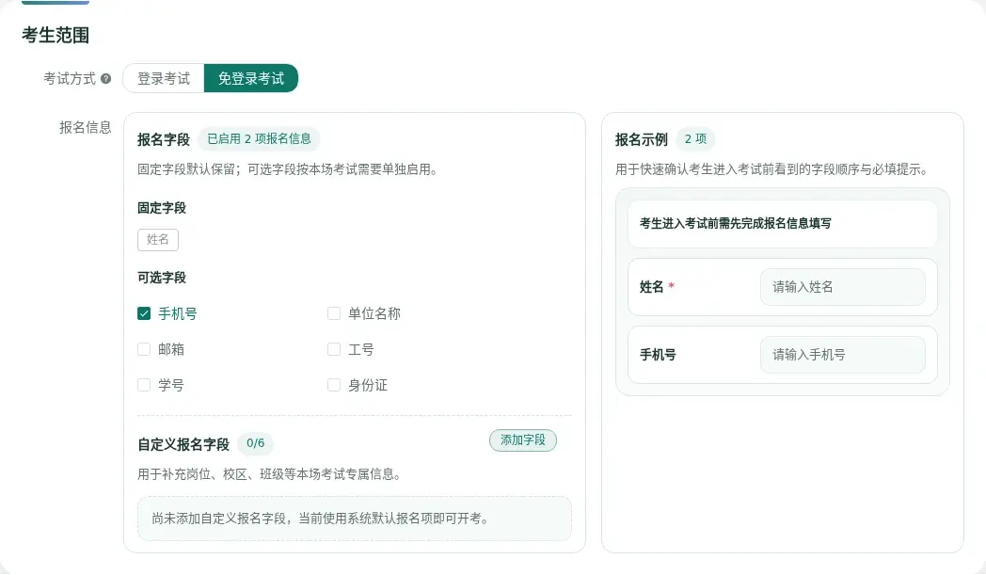Screen dimensions: 986x575
Task: Enable the 学号 checkbox
Action: 144,385
